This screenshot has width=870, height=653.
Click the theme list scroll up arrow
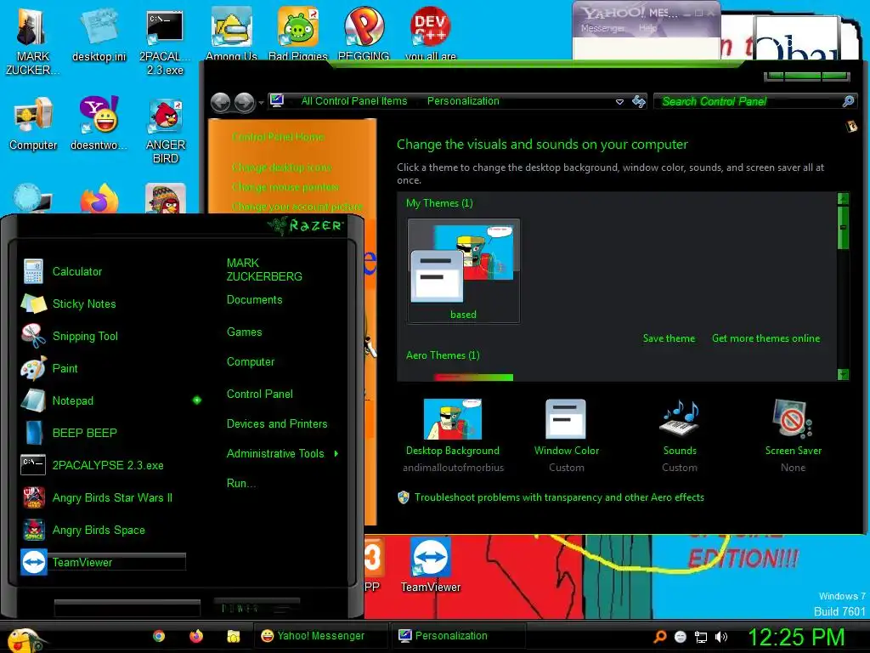pyautogui.click(x=843, y=198)
